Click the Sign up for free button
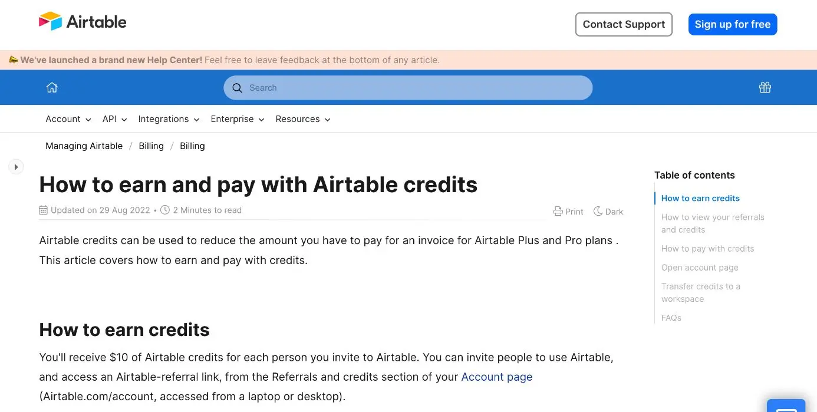817x412 pixels. [733, 24]
